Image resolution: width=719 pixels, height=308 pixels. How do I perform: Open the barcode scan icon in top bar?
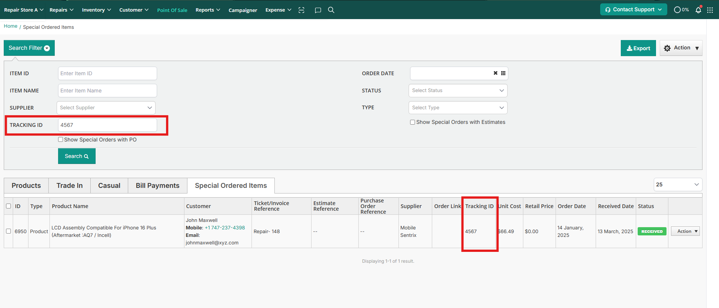pyautogui.click(x=301, y=10)
